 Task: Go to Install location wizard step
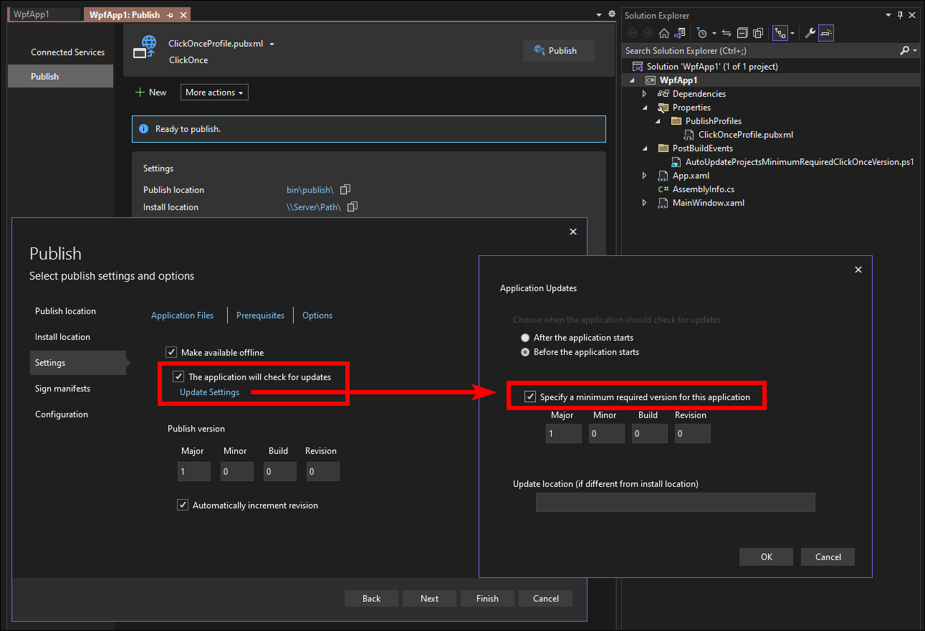[x=62, y=337]
